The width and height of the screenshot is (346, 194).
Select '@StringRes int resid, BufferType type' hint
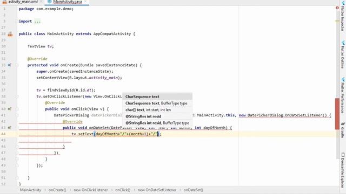pyautogui.click(x=157, y=123)
